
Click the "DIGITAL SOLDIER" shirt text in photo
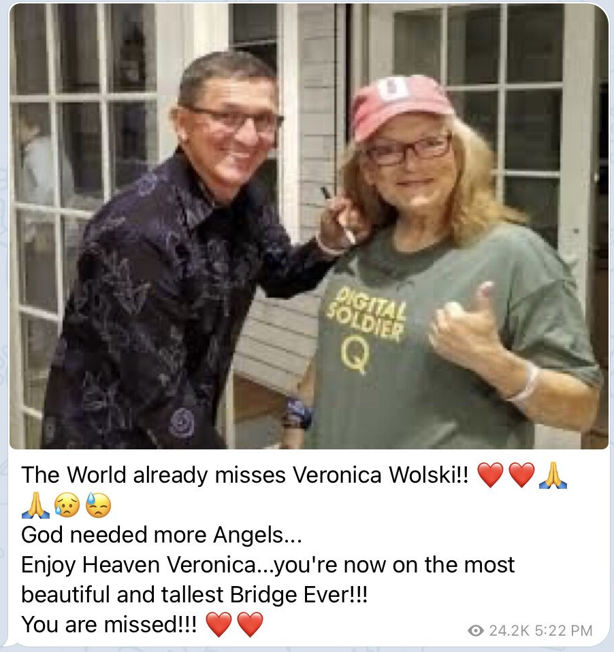click(366, 313)
